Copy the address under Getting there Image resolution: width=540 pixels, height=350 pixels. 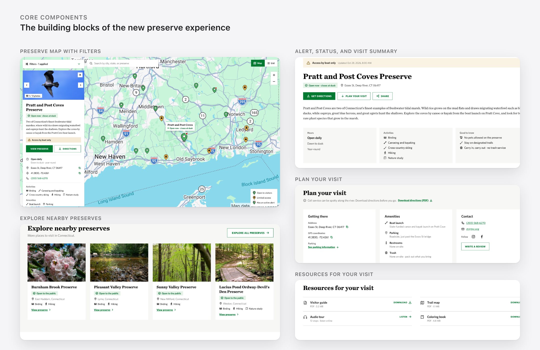[x=347, y=227]
